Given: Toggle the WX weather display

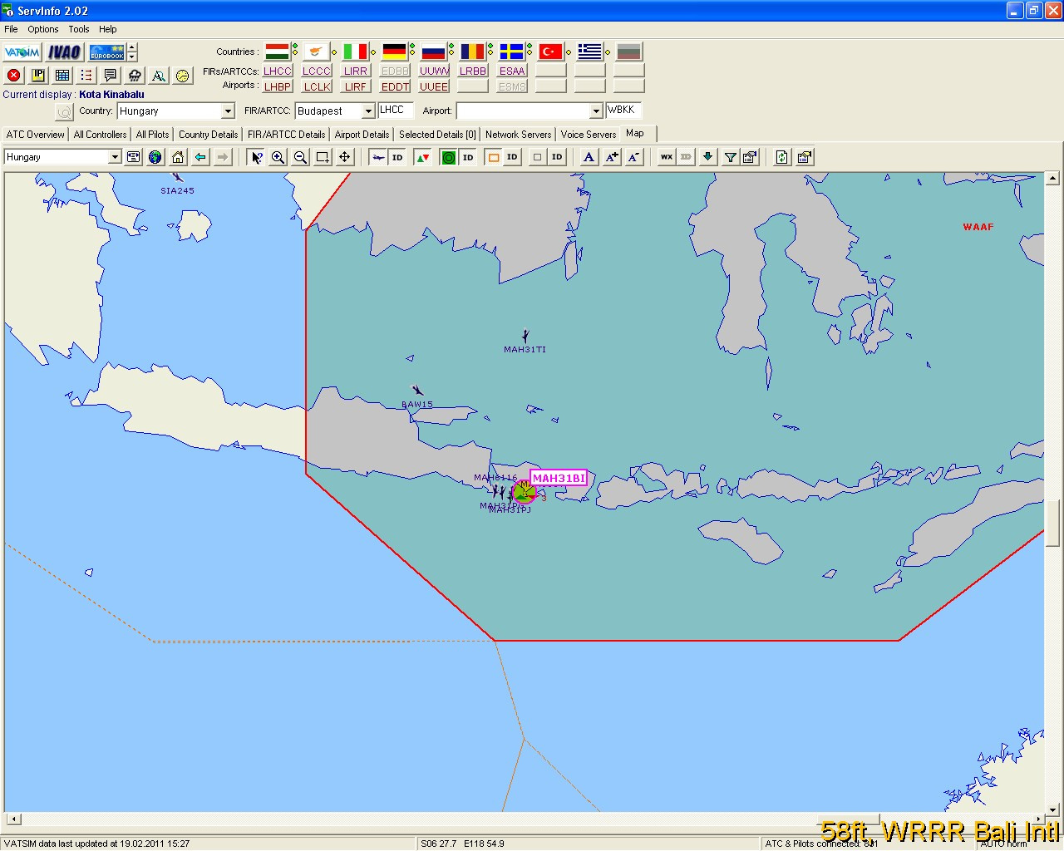Looking at the screenshot, I should point(667,157).
